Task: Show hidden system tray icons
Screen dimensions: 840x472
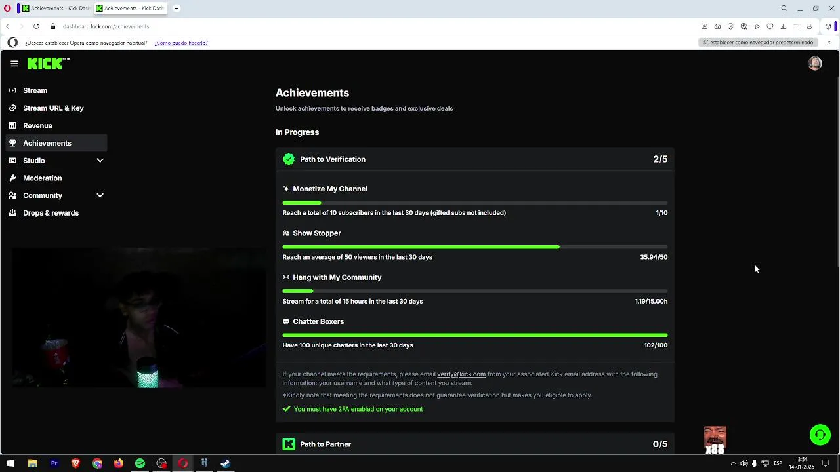Action: (x=733, y=463)
